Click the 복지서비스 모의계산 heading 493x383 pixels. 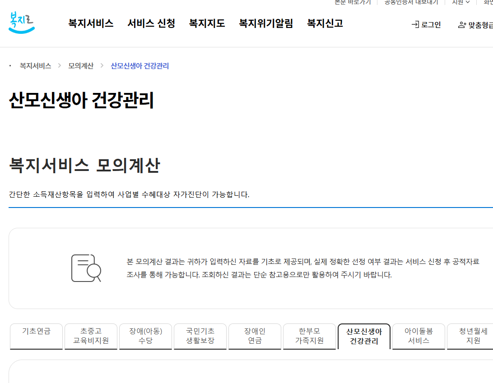[84, 165]
